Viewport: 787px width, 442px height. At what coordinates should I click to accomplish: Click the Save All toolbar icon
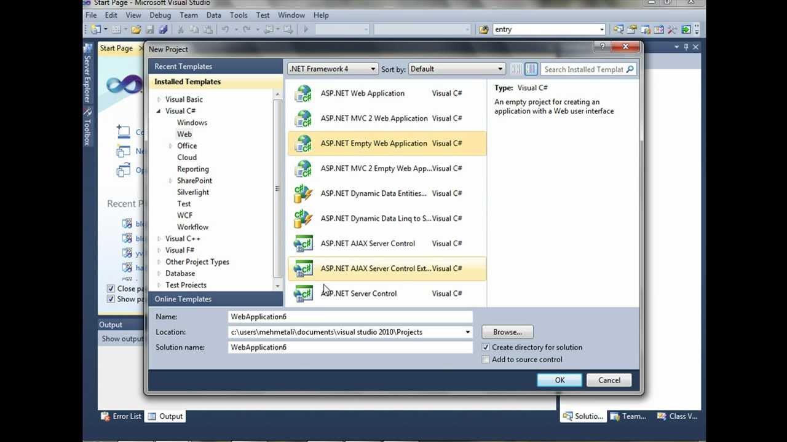(163, 29)
